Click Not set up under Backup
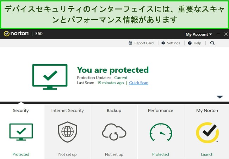 [x=114, y=154]
